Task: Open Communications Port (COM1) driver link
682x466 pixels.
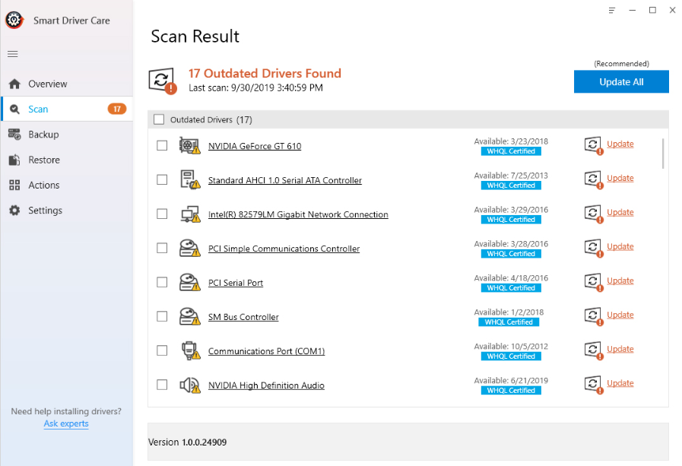Action: [266, 351]
